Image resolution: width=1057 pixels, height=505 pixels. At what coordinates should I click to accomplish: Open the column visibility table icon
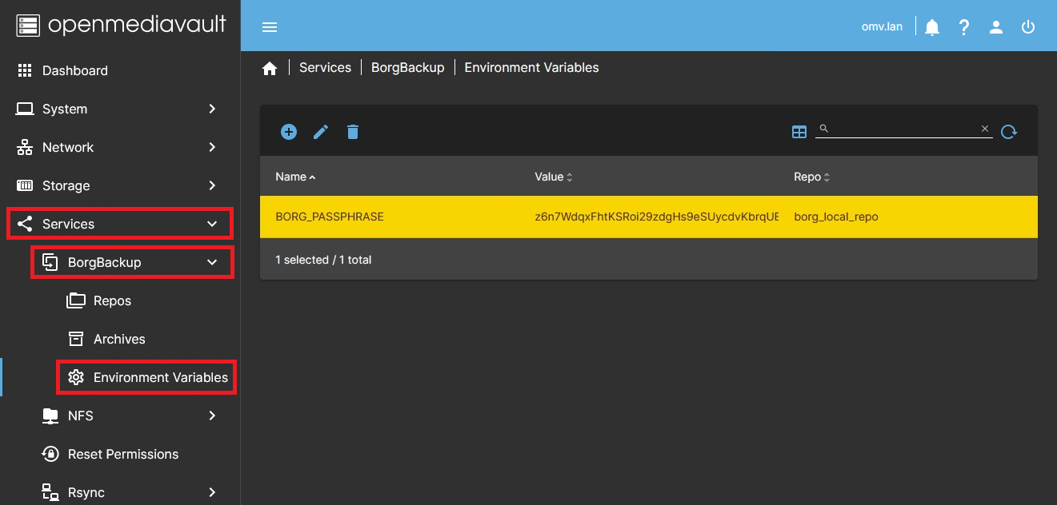click(x=799, y=132)
